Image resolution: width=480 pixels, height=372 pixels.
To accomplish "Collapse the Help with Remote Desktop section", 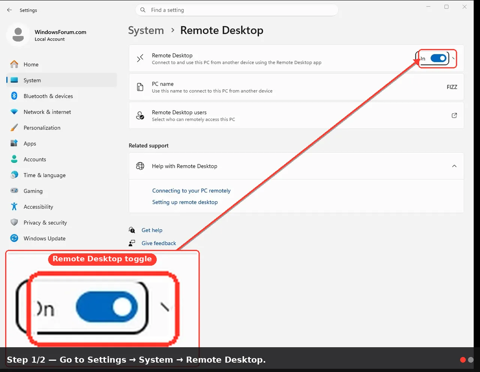I will (454, 166).
